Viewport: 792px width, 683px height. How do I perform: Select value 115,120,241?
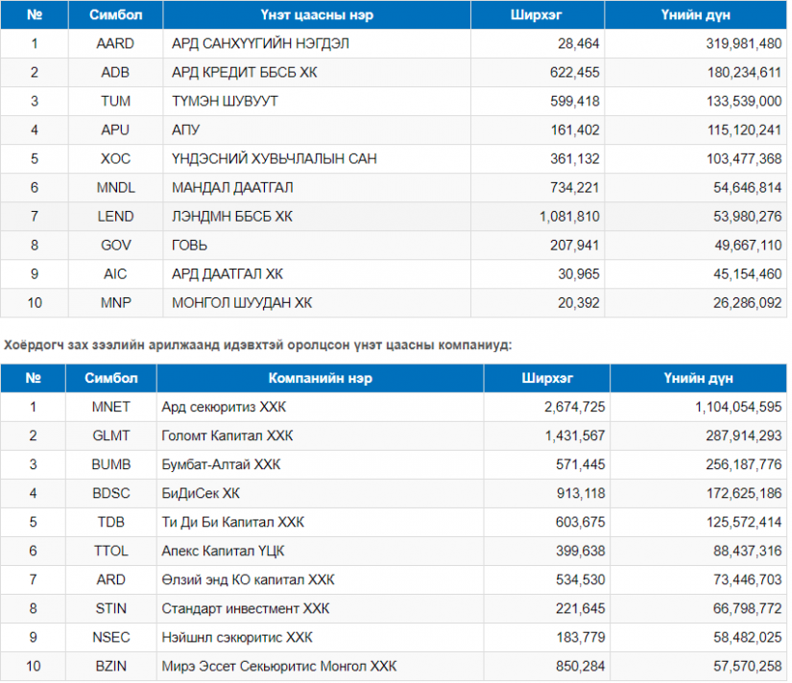[x=743, y=130]
